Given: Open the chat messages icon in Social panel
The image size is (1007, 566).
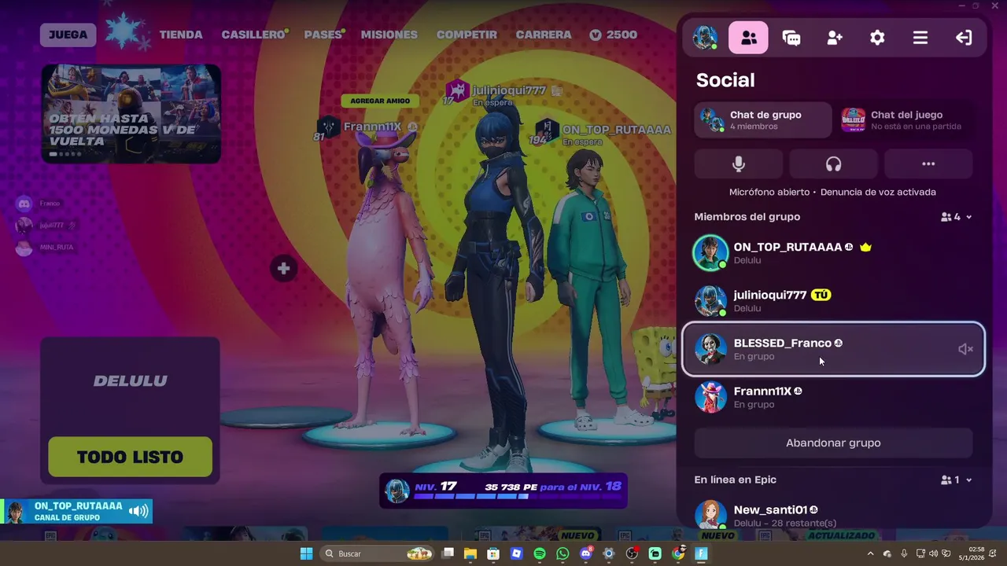Looking at the screenshot, I should coord(791,38).
